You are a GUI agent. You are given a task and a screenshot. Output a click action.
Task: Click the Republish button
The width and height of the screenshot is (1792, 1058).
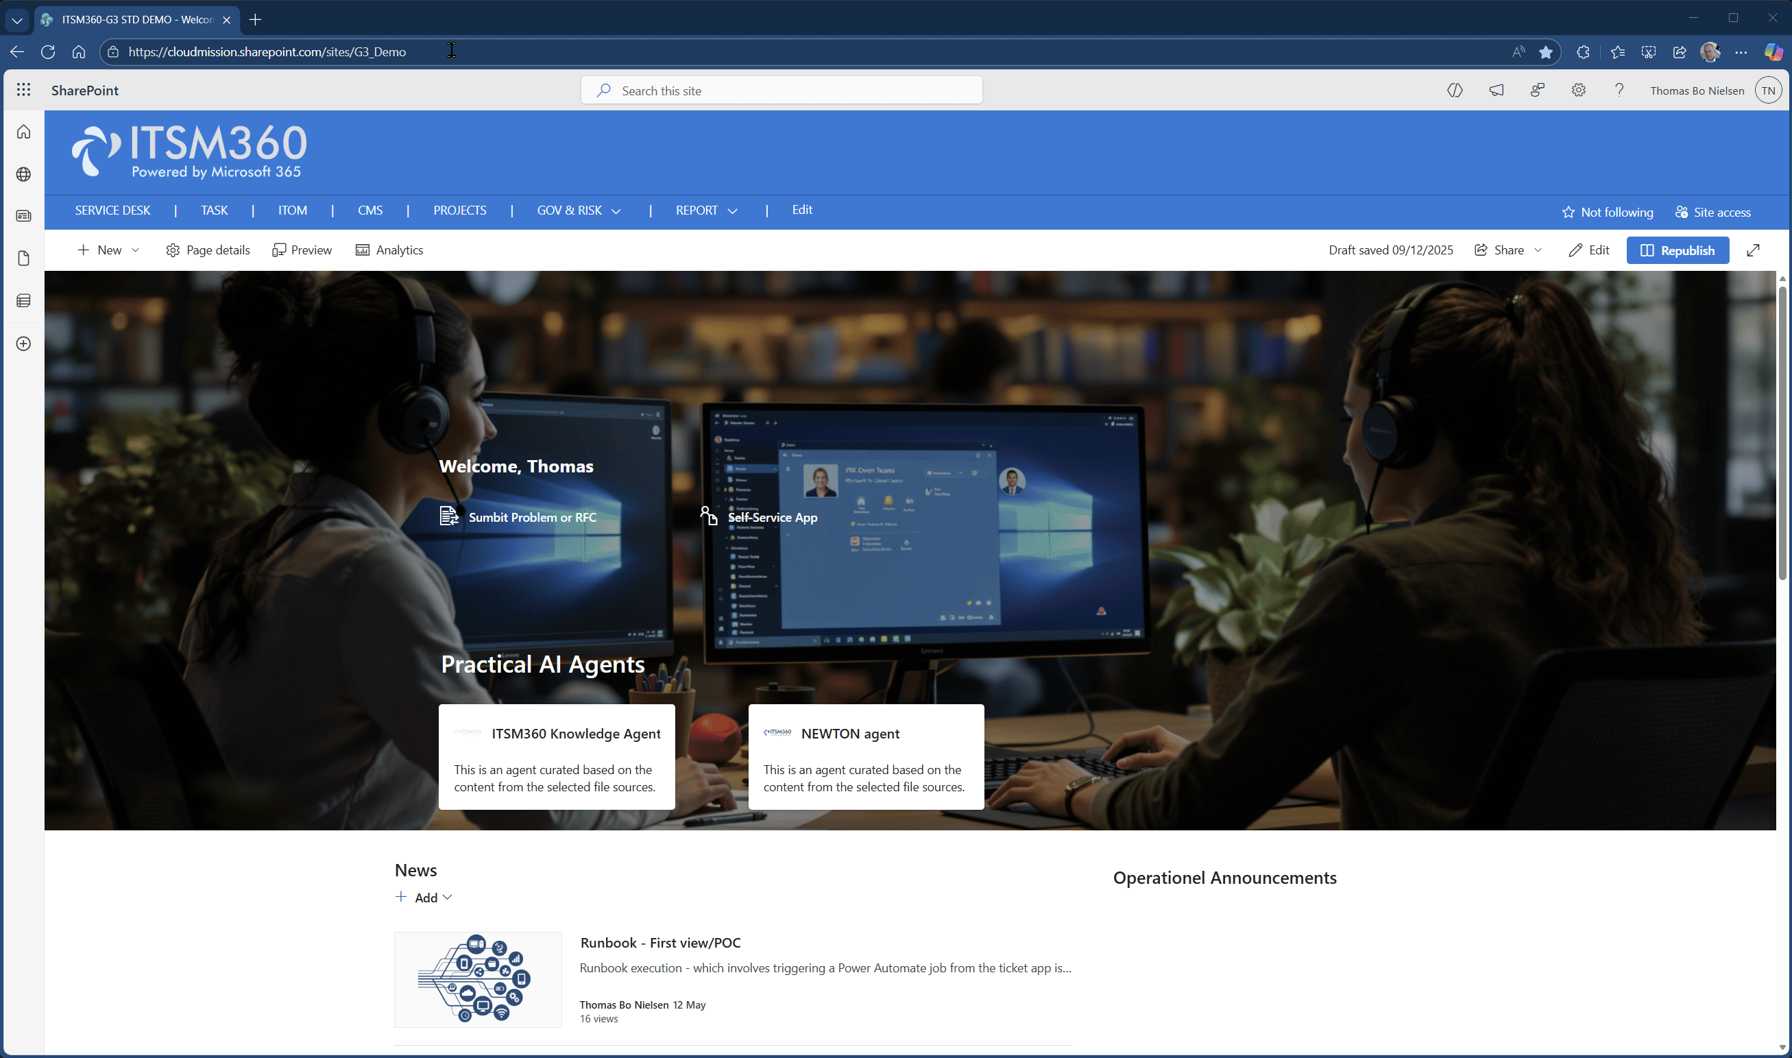(x=1678, y=250)
